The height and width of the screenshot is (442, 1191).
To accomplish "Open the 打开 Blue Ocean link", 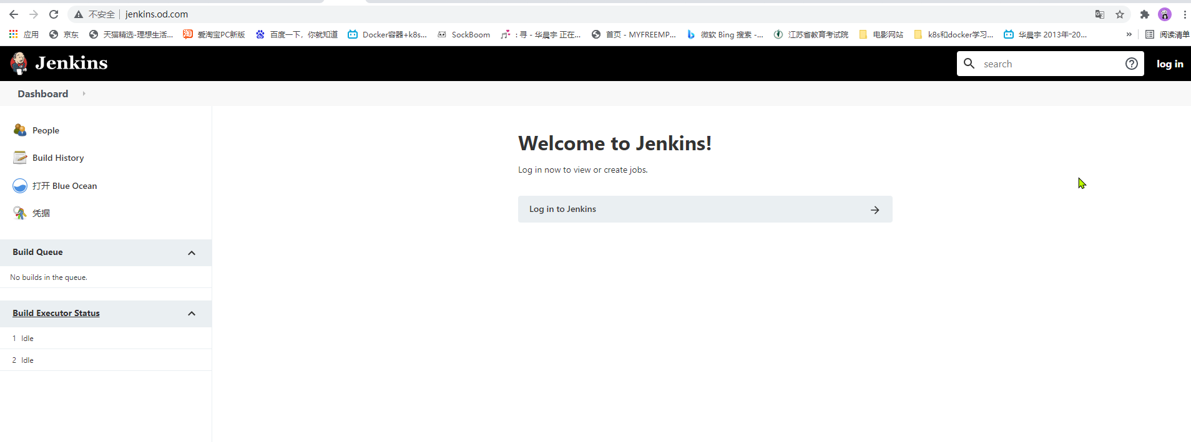I will point(65,186).
